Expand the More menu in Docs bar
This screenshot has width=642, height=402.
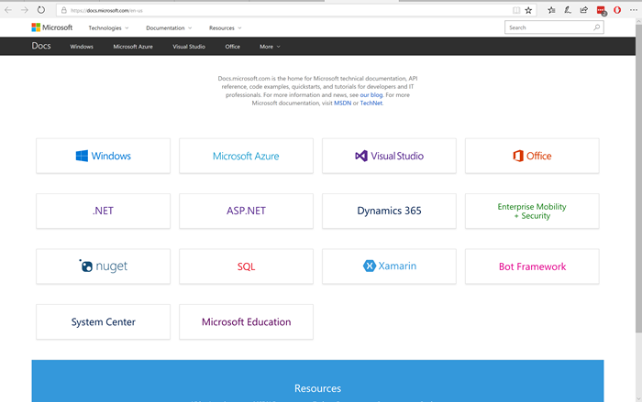pyautogui.click(x=270, y=47)
